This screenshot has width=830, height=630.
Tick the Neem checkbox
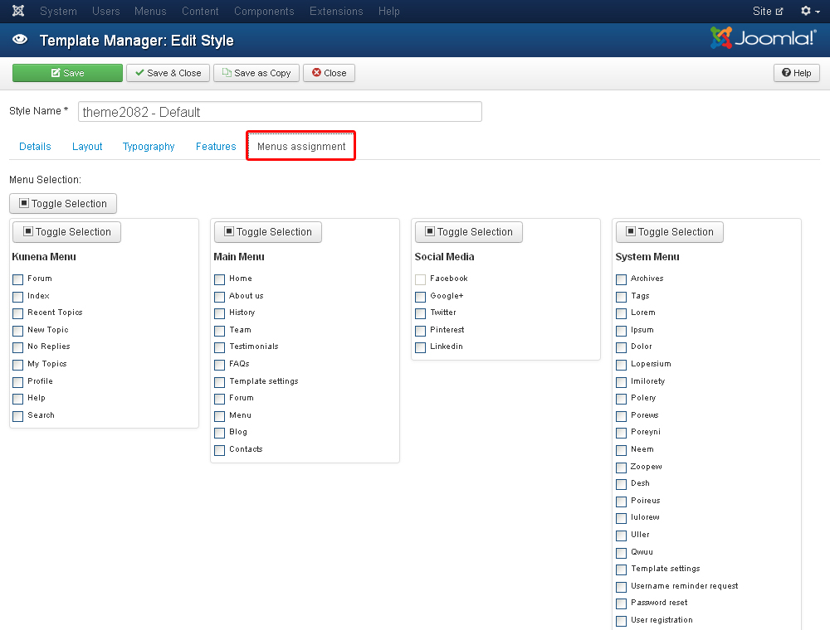point(622,450)
